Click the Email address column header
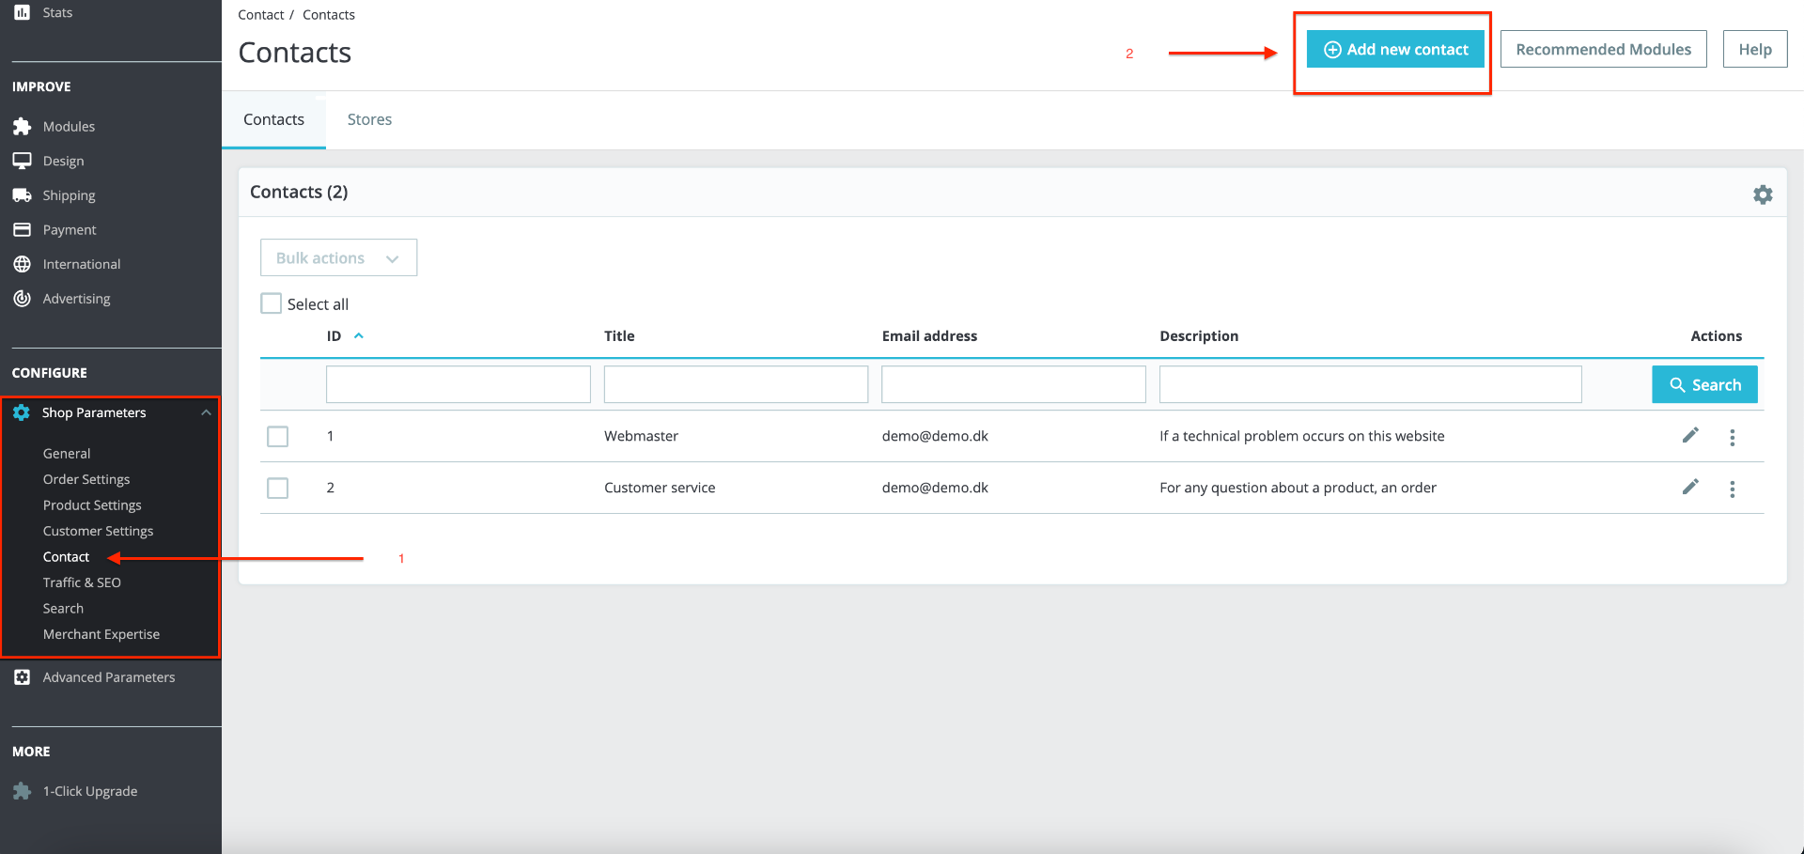1804x854 pixels. [929, 335]
